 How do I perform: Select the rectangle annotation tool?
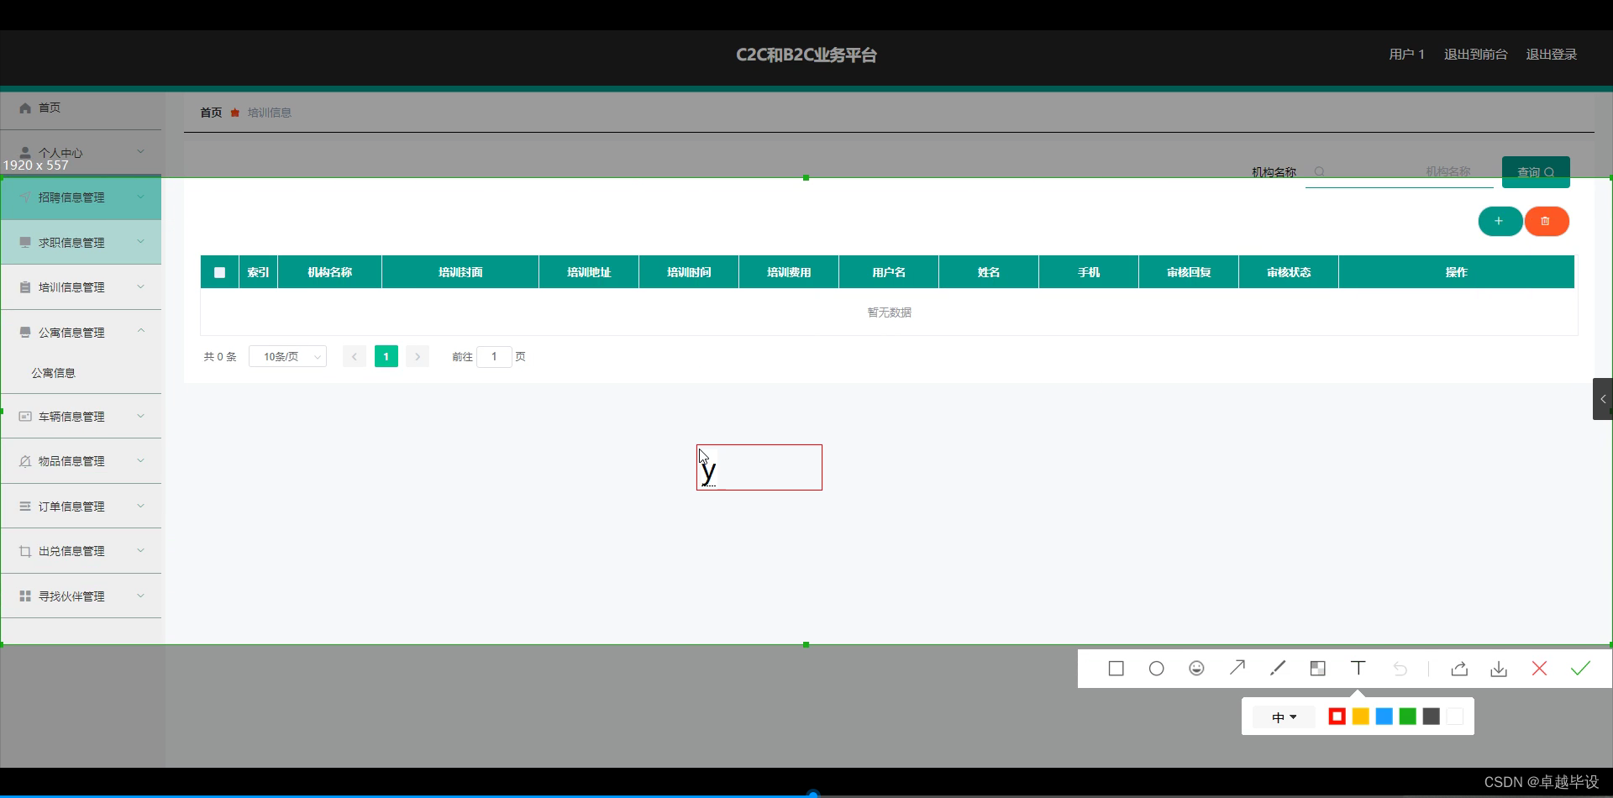(1116, 668)
